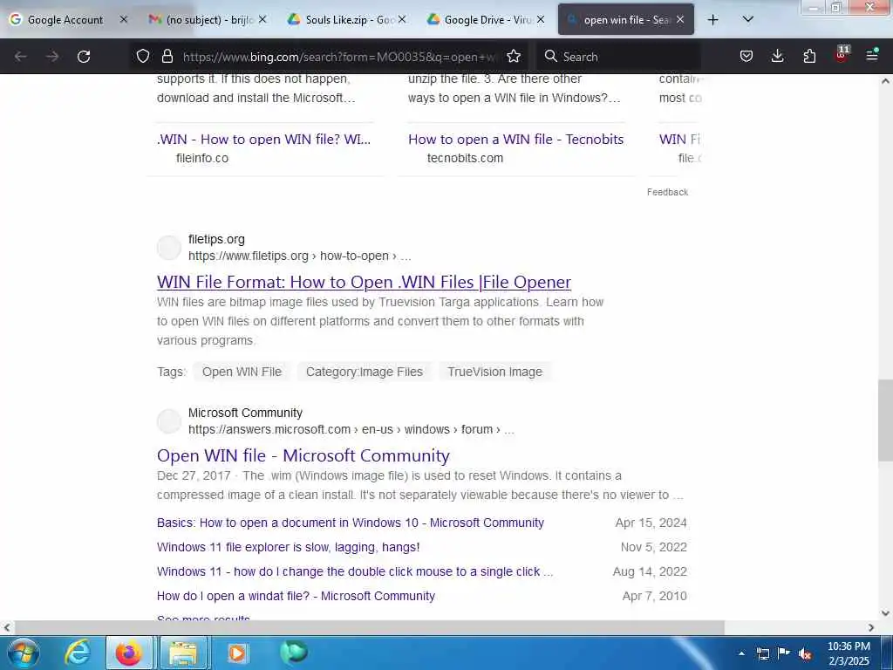The width and height of the screenshot is (893, 670).
Task: Open a new browser tab
Action: pos(713,20)
